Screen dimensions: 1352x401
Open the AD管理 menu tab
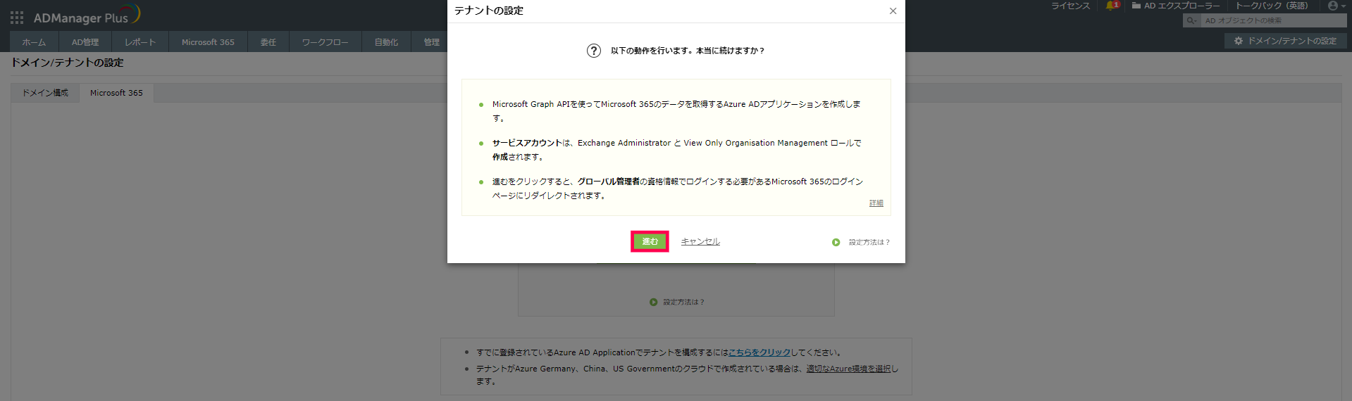coord(85,42)
